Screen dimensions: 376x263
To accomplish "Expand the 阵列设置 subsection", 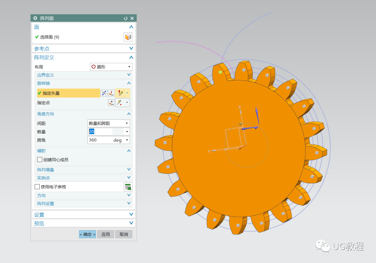I will tap(129, 204).
